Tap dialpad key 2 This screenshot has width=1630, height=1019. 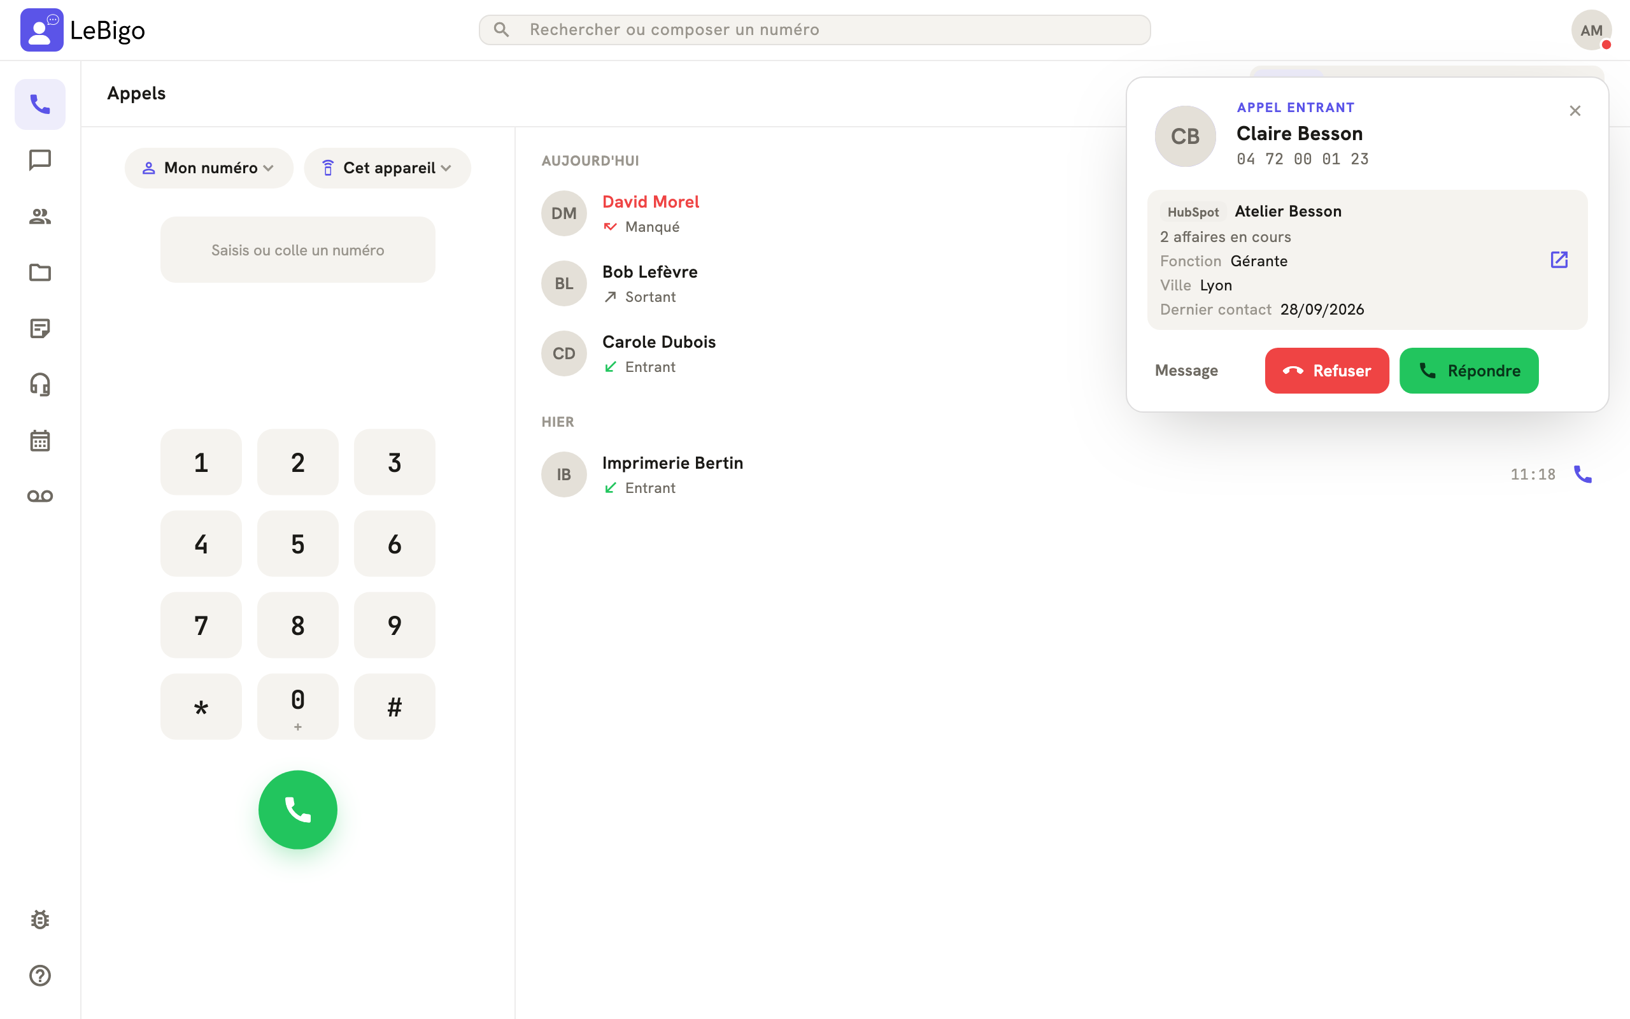click(298, 462)
